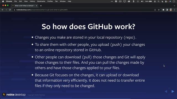Open the display mirroring menu icon
The width and height of the screenshot is (177, 99).
pos(124,1)
